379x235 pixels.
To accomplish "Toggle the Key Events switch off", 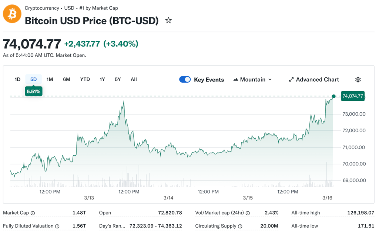I will pos(185,80).
